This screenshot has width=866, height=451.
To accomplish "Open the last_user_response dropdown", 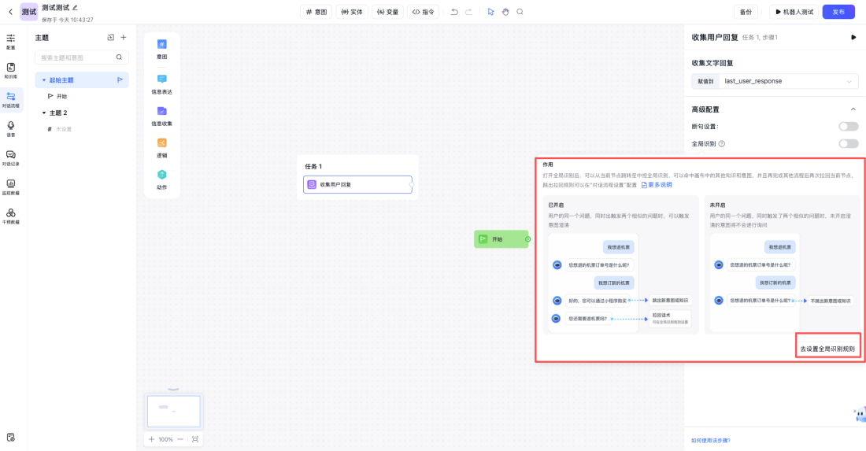I will point(789,81).
